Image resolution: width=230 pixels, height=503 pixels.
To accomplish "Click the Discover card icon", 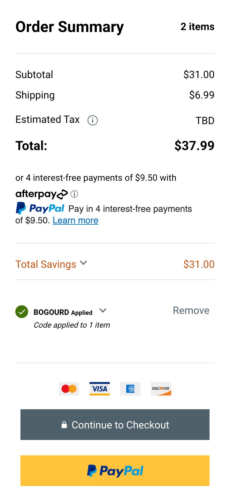I will (161, 389).
